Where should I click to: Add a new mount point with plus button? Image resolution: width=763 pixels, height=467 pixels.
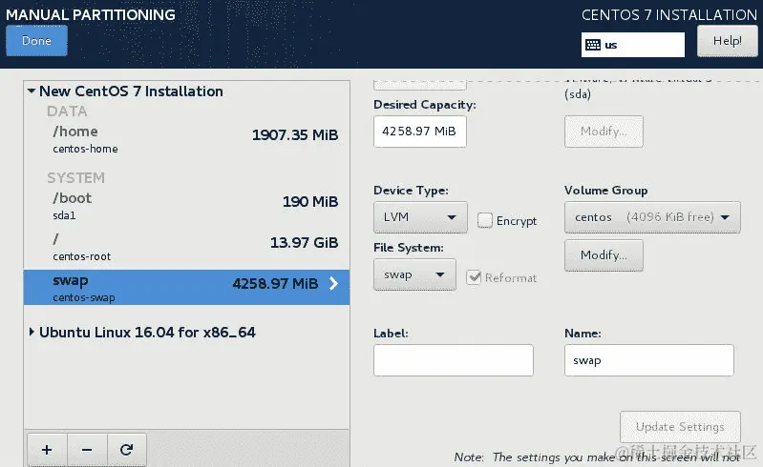[x=47, y=450]
